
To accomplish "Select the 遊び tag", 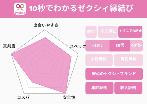I will 91,32.
